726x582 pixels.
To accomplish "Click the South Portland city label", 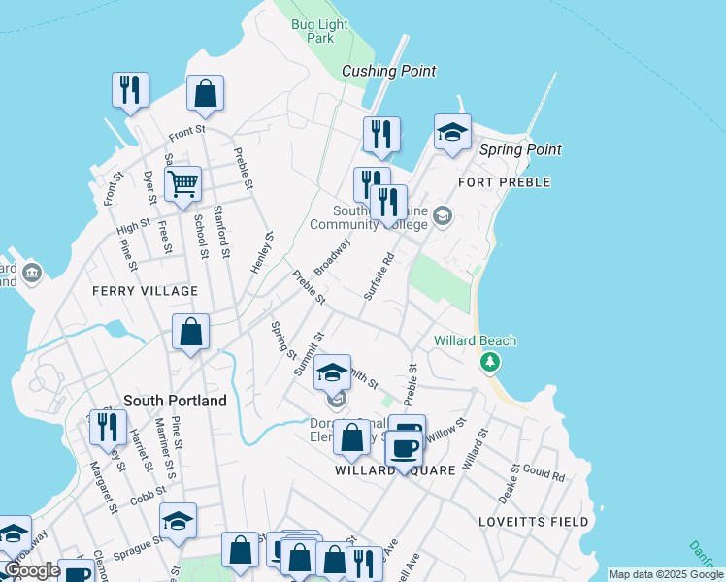I will click(x=176, y=401).
